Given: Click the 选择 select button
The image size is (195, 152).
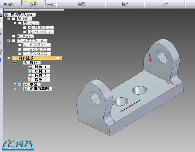Looking at the screenshot, I should (33, 4).
